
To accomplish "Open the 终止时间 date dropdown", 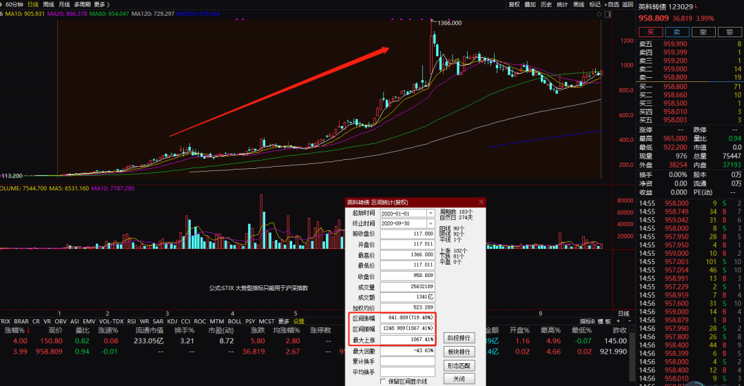I will click(431, 223).
